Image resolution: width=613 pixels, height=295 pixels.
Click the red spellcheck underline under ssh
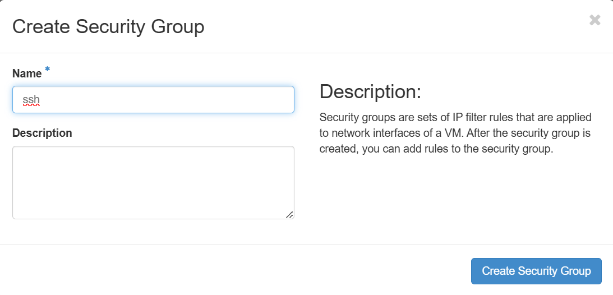point(31,106)
